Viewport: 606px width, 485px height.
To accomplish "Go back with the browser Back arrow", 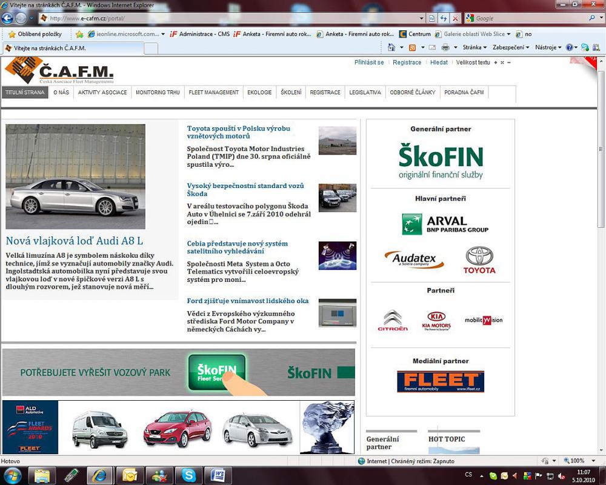I will pos(7,18).
